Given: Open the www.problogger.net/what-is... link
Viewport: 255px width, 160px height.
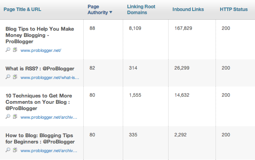Looking at the screenshot, I should (x=50, y=77).
